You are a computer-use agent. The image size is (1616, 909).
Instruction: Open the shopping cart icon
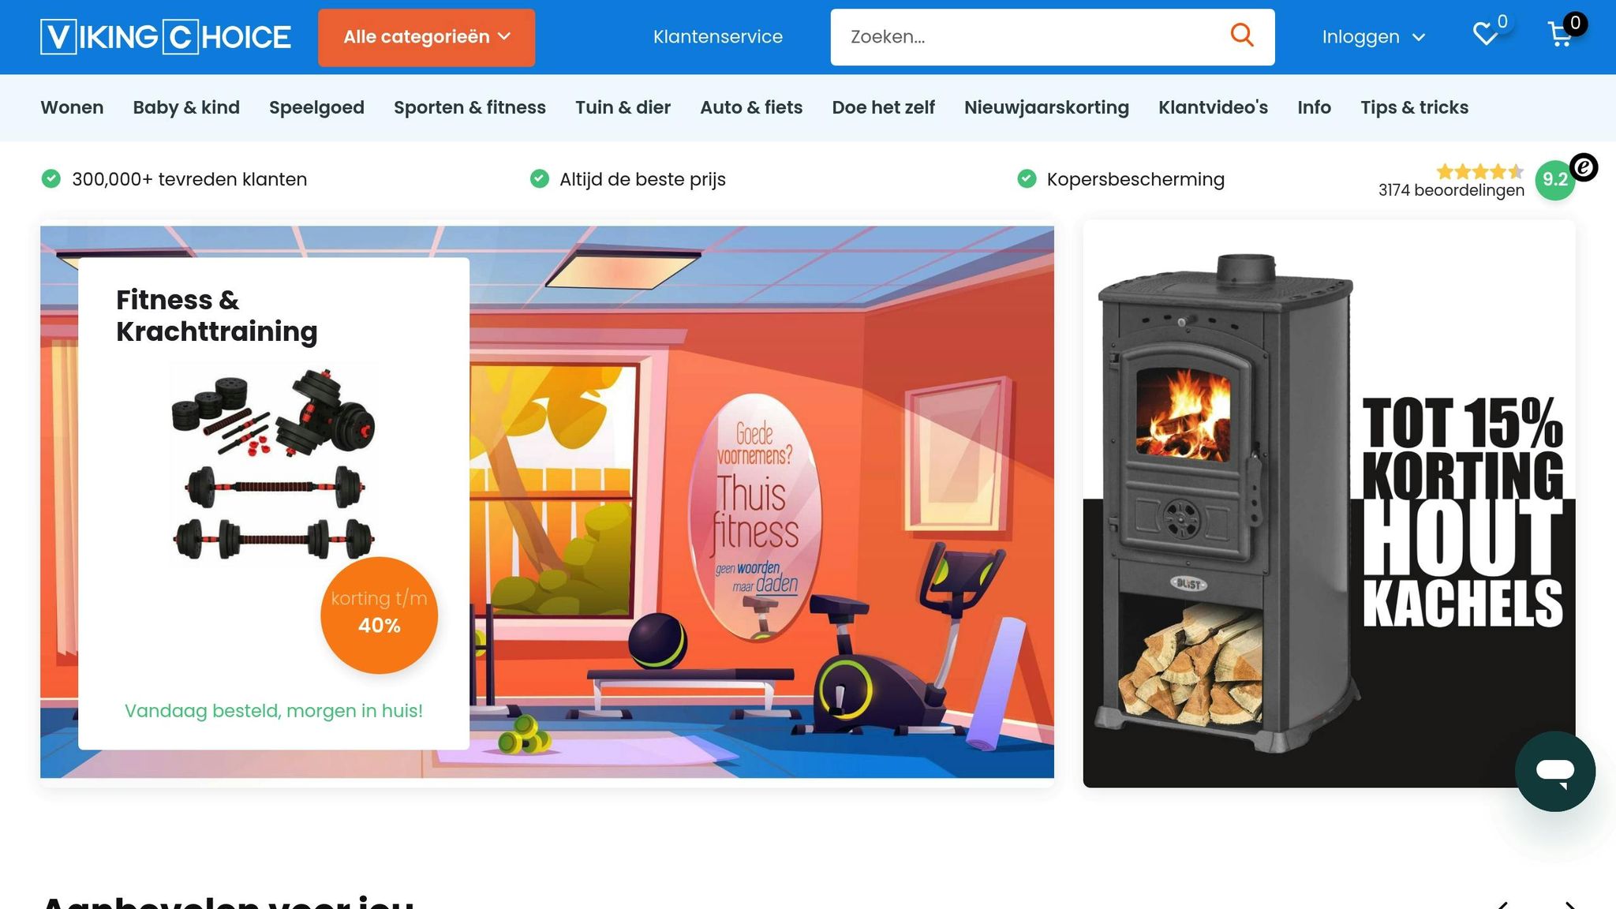(x=1560, y=35)
